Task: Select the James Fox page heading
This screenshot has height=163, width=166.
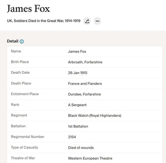Action: point(28,9)
